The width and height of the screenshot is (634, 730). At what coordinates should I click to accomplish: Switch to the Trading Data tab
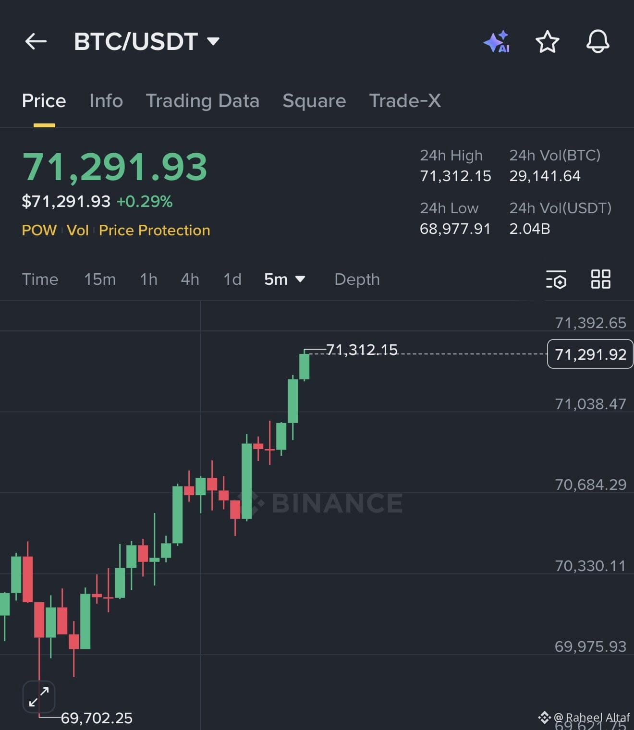coord(203,101)
